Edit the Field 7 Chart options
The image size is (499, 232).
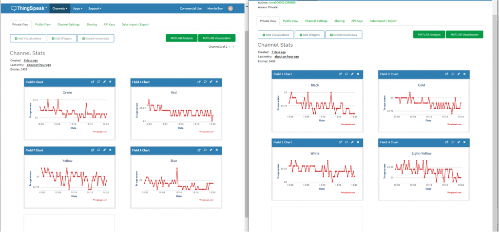[104, 150]
